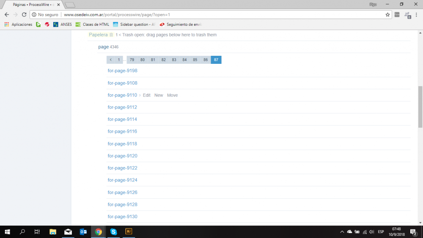Open the red swirl bookmark icon
The width and height of the screenshot is (423, 238).
47,24
